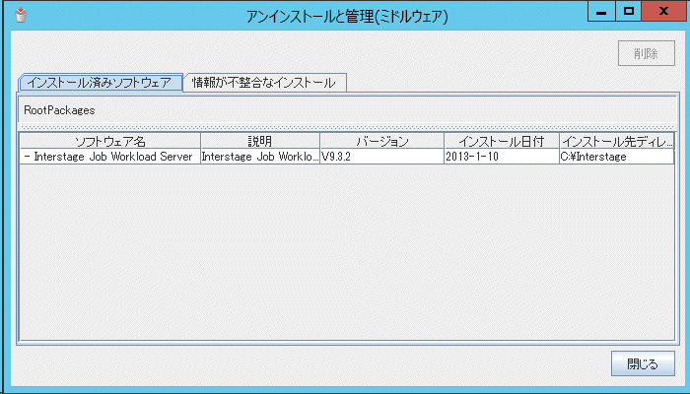The image size is (690, 394).
Task: Click the インストール先ディレ... column header
Action: [616, 141]
